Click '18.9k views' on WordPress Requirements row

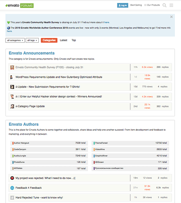tap(147, 77)
